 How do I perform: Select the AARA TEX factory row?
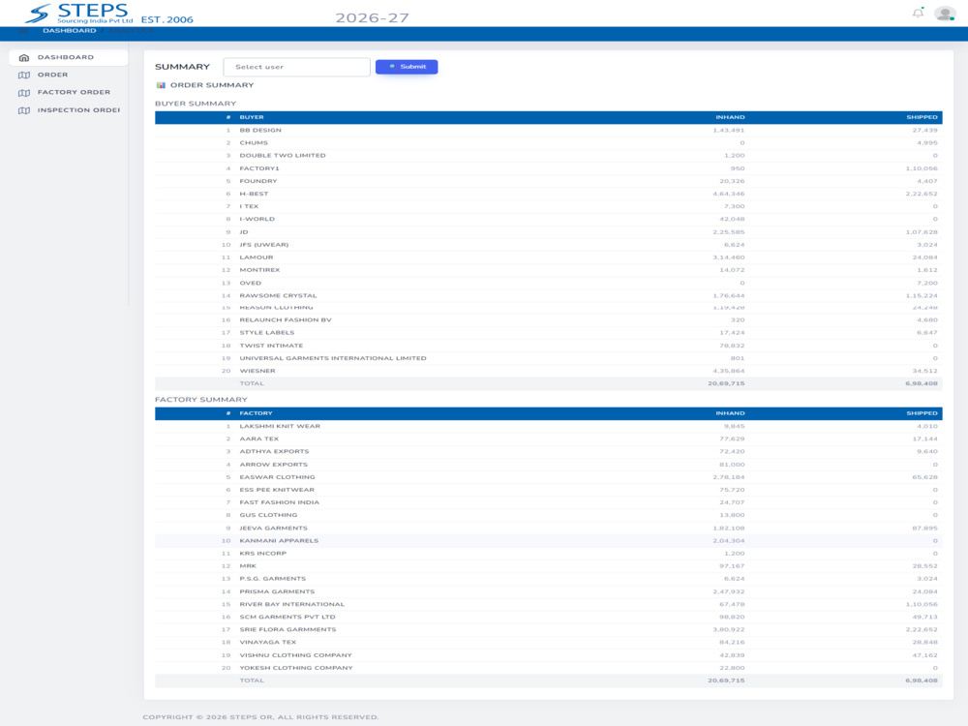(x=548, y=439)
